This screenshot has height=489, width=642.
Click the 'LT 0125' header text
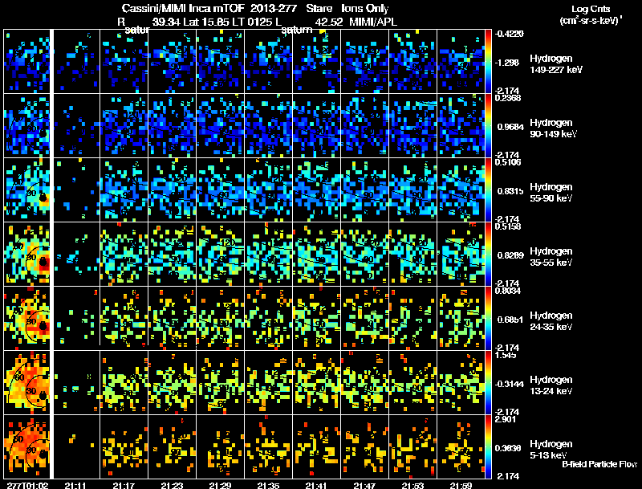(x=250, y=22)
